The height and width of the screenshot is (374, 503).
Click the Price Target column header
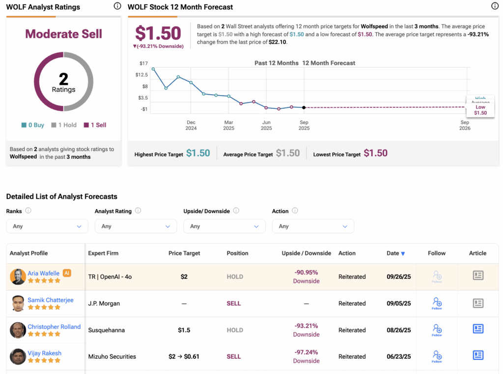click(x=184, y=253)
